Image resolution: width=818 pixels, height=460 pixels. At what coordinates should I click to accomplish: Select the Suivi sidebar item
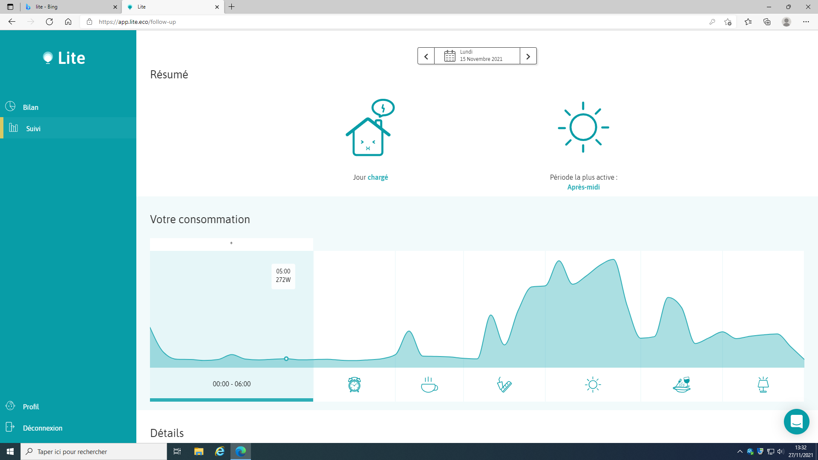point(68,128)
